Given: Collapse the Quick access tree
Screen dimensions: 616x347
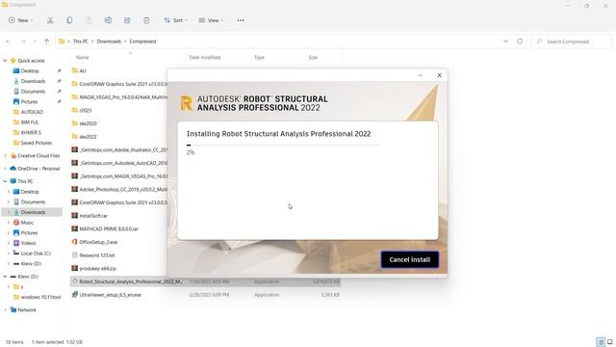Looking at the screenshot, I should tap(5, 61).
